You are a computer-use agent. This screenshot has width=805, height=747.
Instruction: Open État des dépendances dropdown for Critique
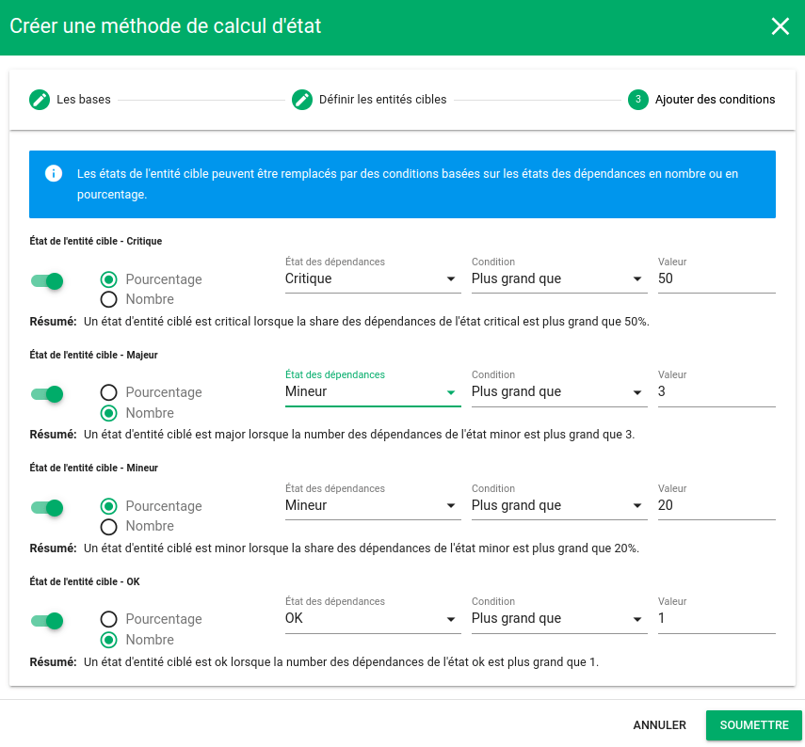tap(372, 279)
